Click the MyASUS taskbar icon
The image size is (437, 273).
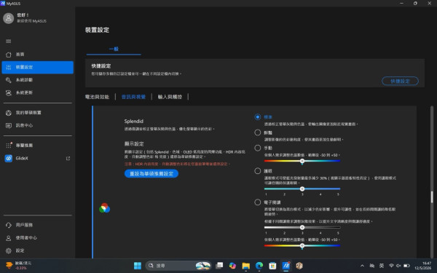286,266
